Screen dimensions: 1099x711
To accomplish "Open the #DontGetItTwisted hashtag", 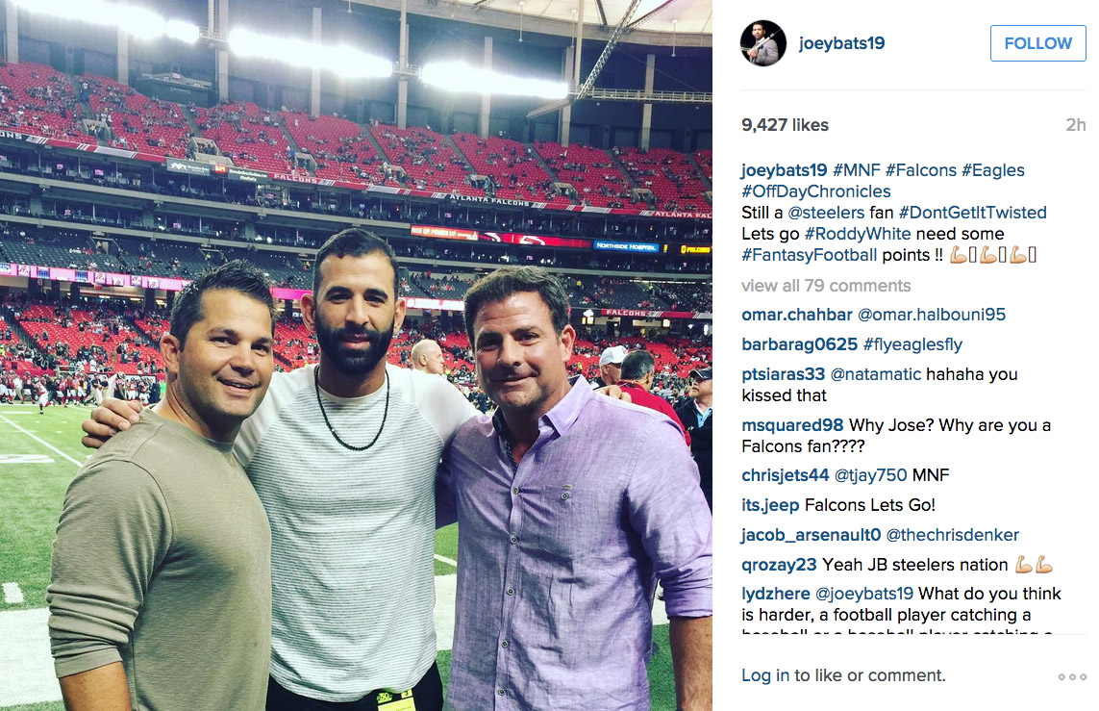I will coord(972,213).
